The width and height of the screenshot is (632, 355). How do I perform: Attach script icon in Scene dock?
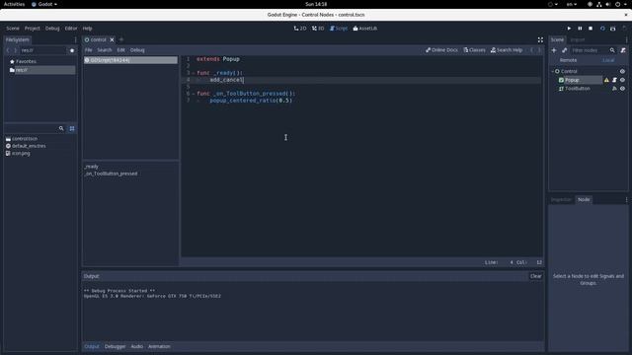click(623, 50)
